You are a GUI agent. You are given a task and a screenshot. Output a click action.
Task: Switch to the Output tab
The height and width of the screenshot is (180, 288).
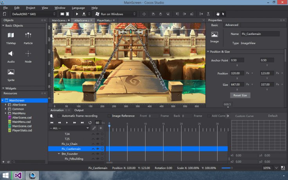pyautogui.click(x=79, y=110)
